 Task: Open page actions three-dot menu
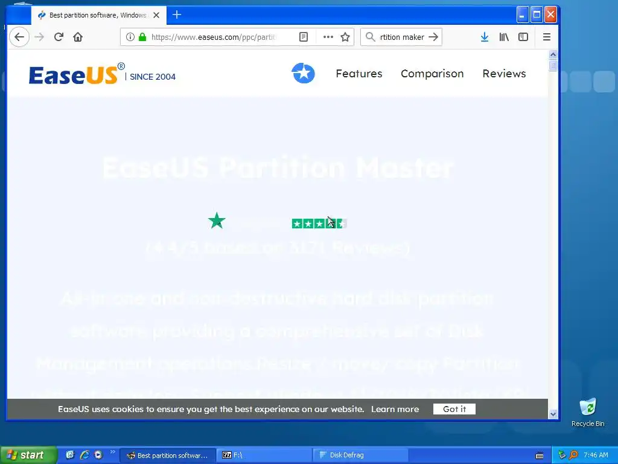click(328, 37)
